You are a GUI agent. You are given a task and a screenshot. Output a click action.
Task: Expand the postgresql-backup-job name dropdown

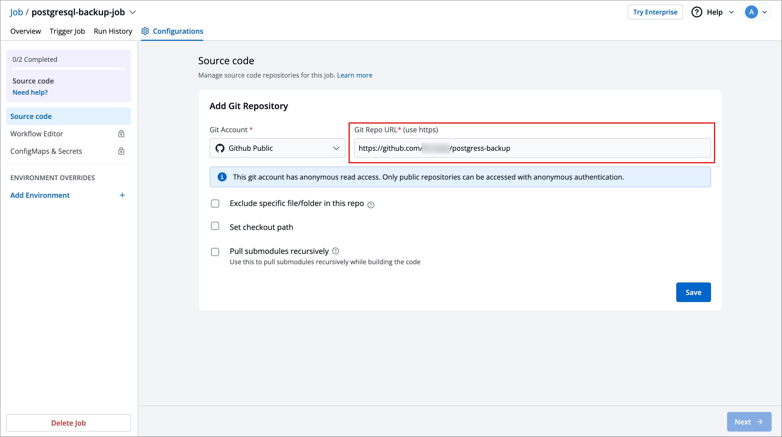tap(133, 13)
